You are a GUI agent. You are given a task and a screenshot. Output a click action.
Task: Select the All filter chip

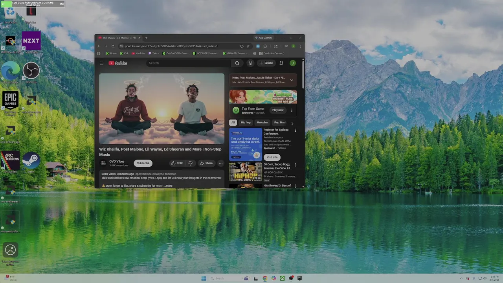tap(233, 123)
